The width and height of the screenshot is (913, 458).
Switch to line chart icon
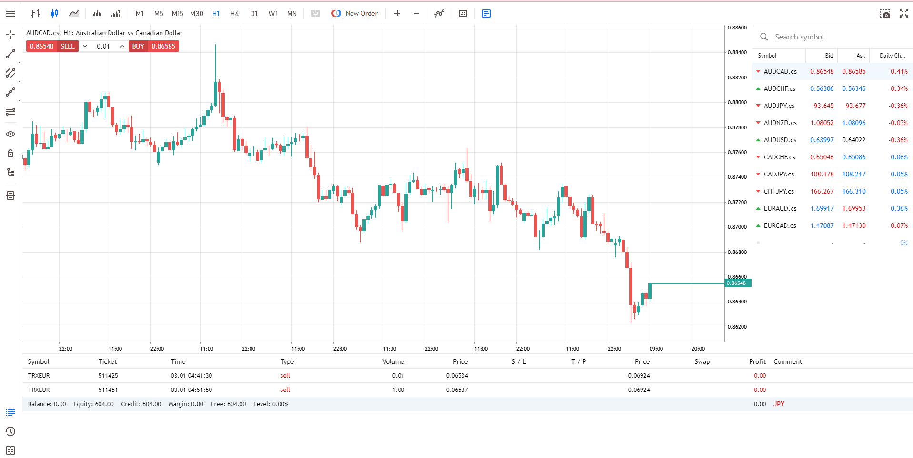tap(74, 13)
